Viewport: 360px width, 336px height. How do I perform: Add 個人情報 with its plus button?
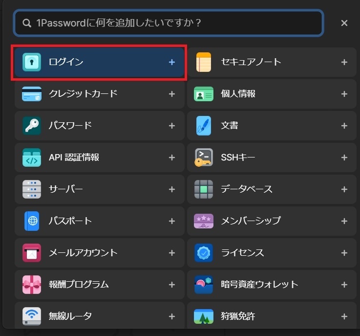tap(344, 94)
